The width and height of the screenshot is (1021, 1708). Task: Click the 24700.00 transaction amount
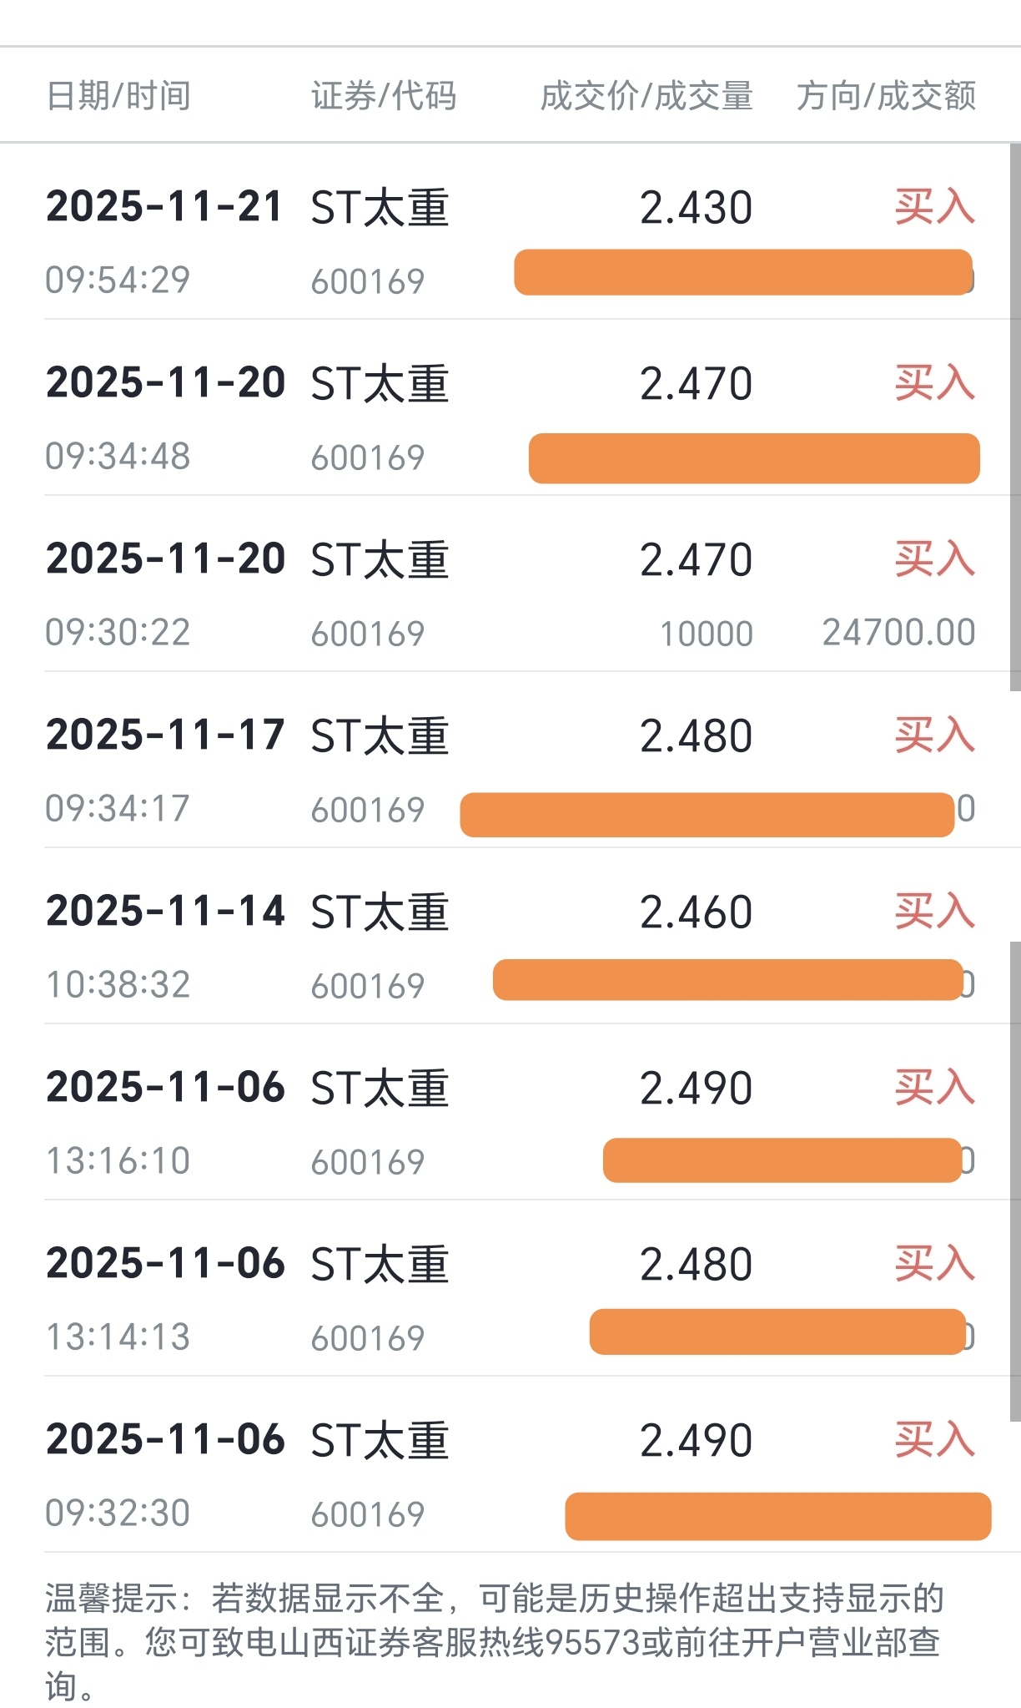898,633
